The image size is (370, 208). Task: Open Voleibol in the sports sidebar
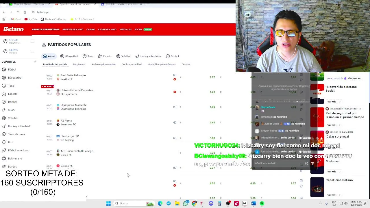[x=13, y=118]
